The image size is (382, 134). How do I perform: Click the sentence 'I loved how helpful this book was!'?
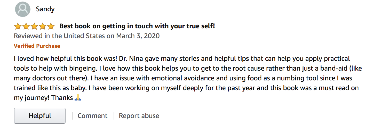[x=66, y=58]
